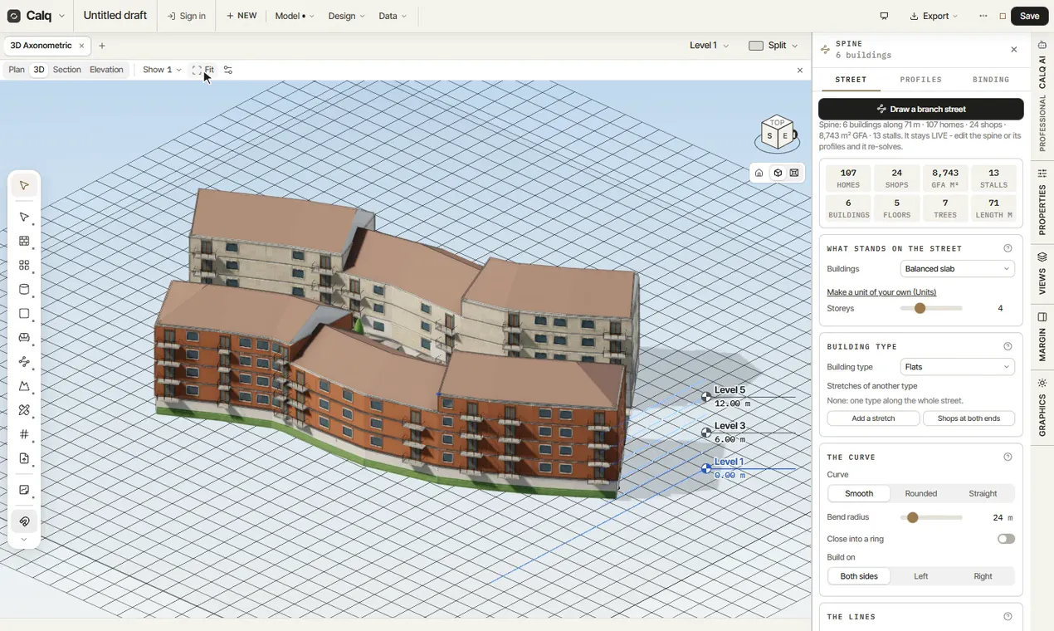Select the brick wall tool
The width and height of the screenshot is (1054, 631).
pos(24,242)
